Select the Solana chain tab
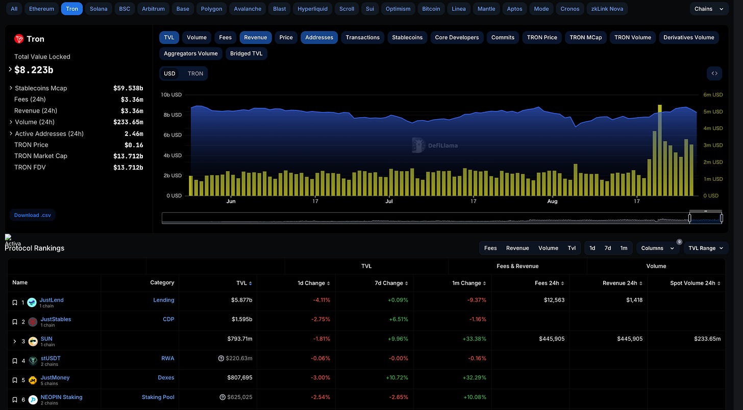 (x=98, y=9)
